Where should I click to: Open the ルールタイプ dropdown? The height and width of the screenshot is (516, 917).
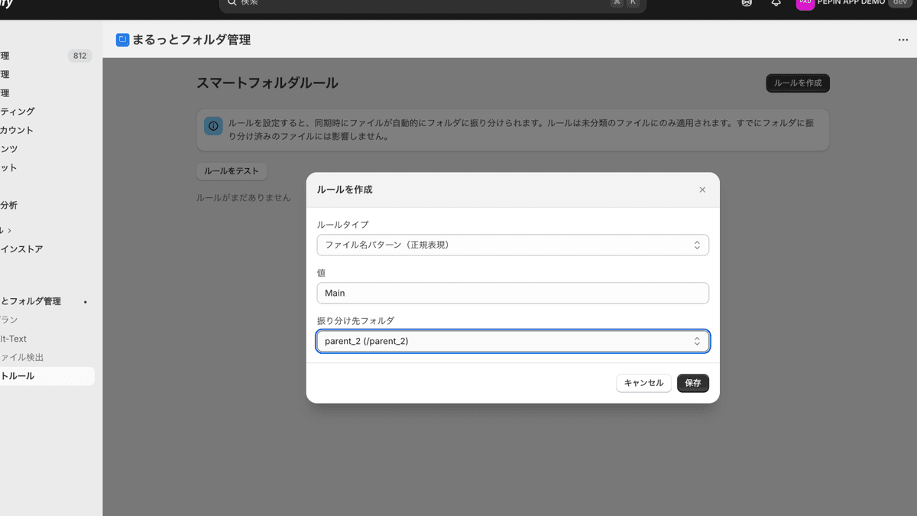pos(512,245)
